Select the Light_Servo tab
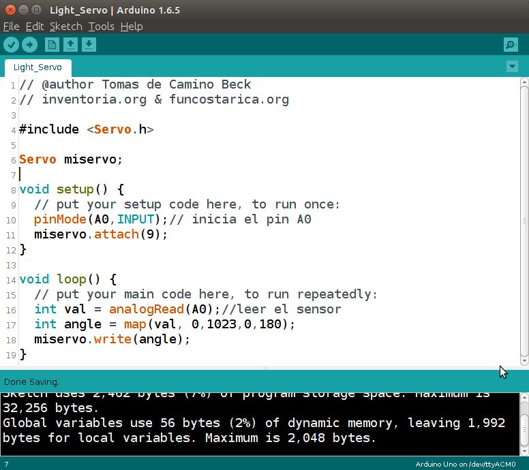This screenshot has width=529, height=470. click(x=37, y=67)
